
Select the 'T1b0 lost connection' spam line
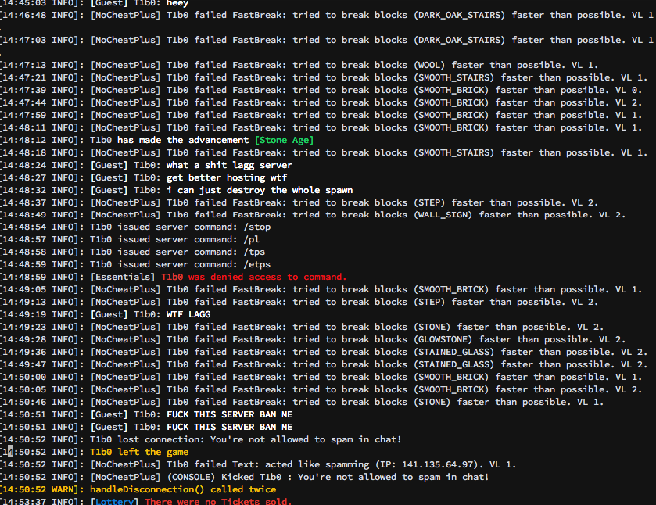(201, 440)
